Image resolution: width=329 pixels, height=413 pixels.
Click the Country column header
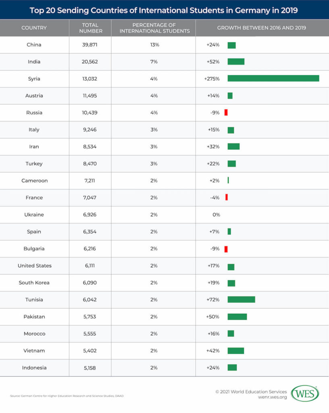tap(34, 28)
